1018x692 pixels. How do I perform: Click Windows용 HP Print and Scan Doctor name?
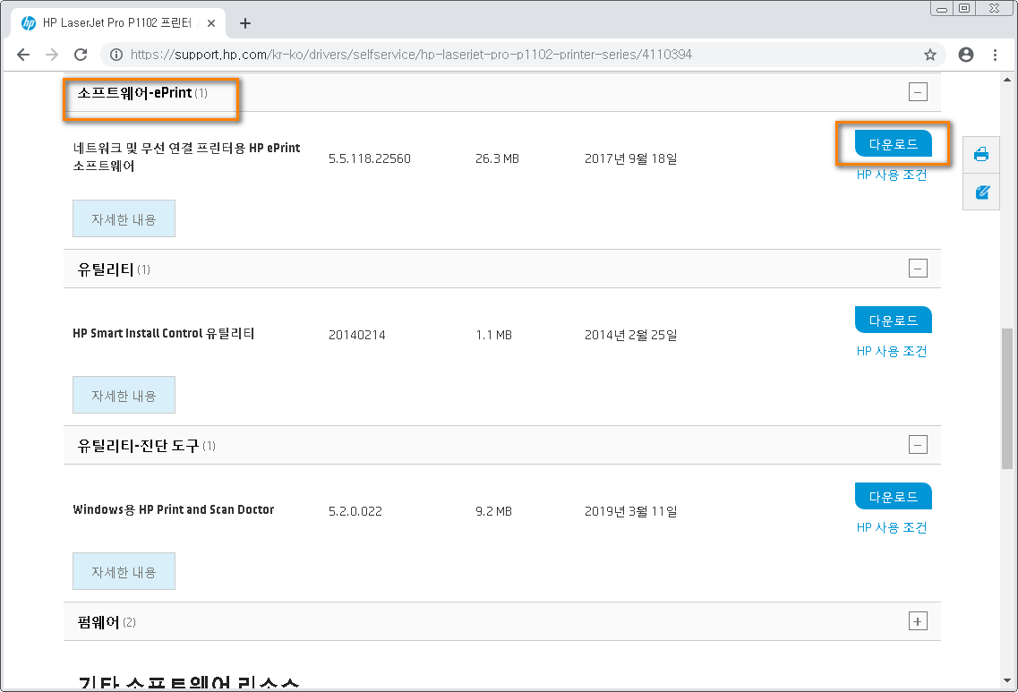click(x=174, y=509)
